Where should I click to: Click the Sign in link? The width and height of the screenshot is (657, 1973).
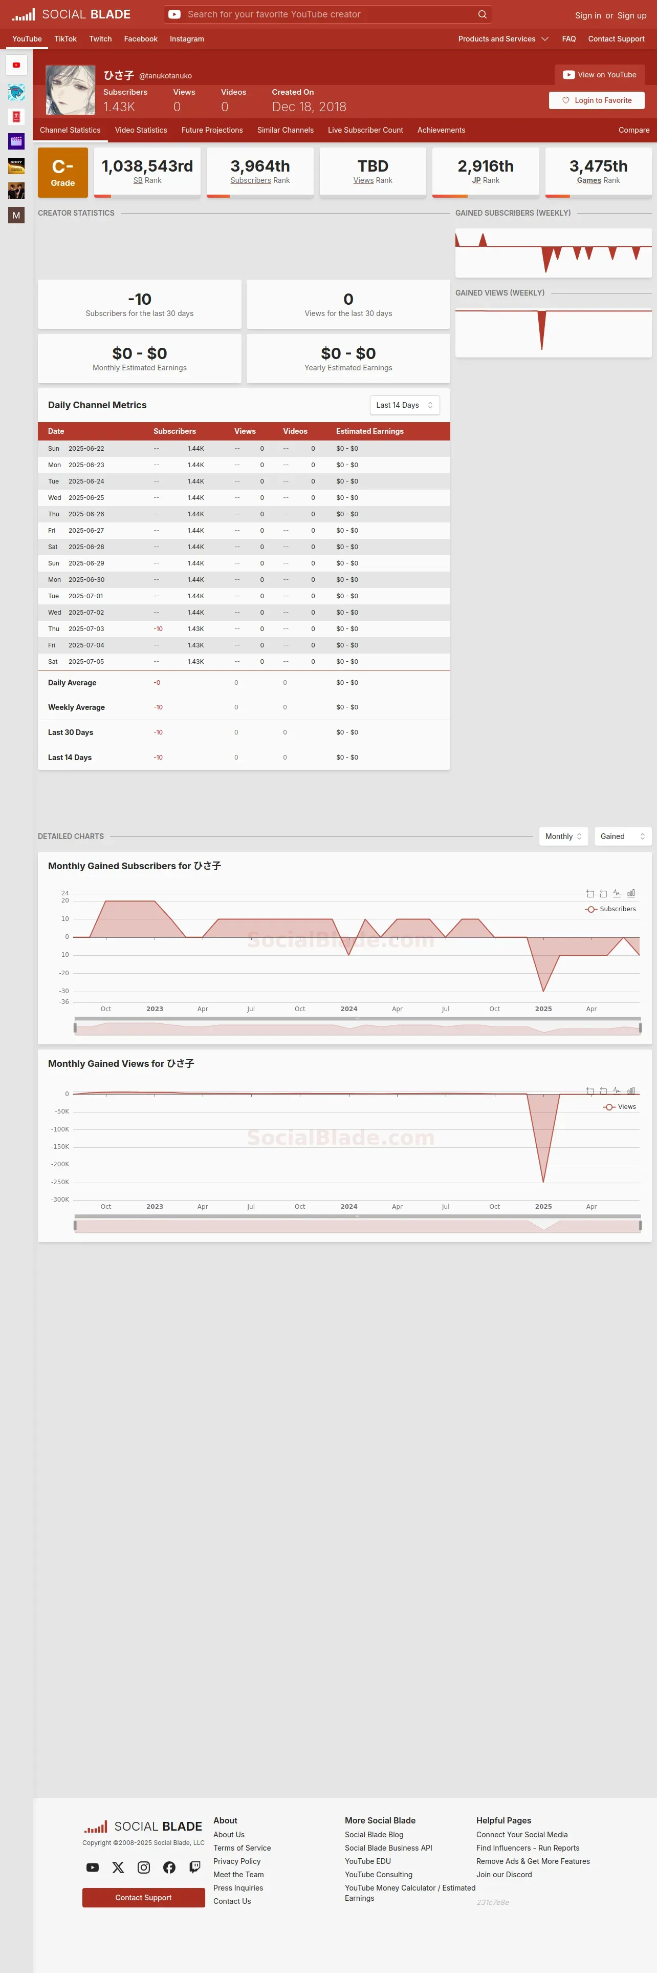tap(588, 15)
